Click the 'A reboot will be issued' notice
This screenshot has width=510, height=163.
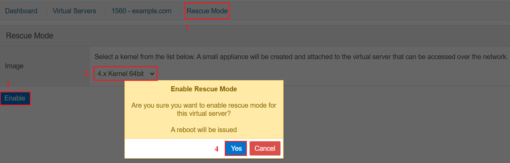[x=204, y=130]
